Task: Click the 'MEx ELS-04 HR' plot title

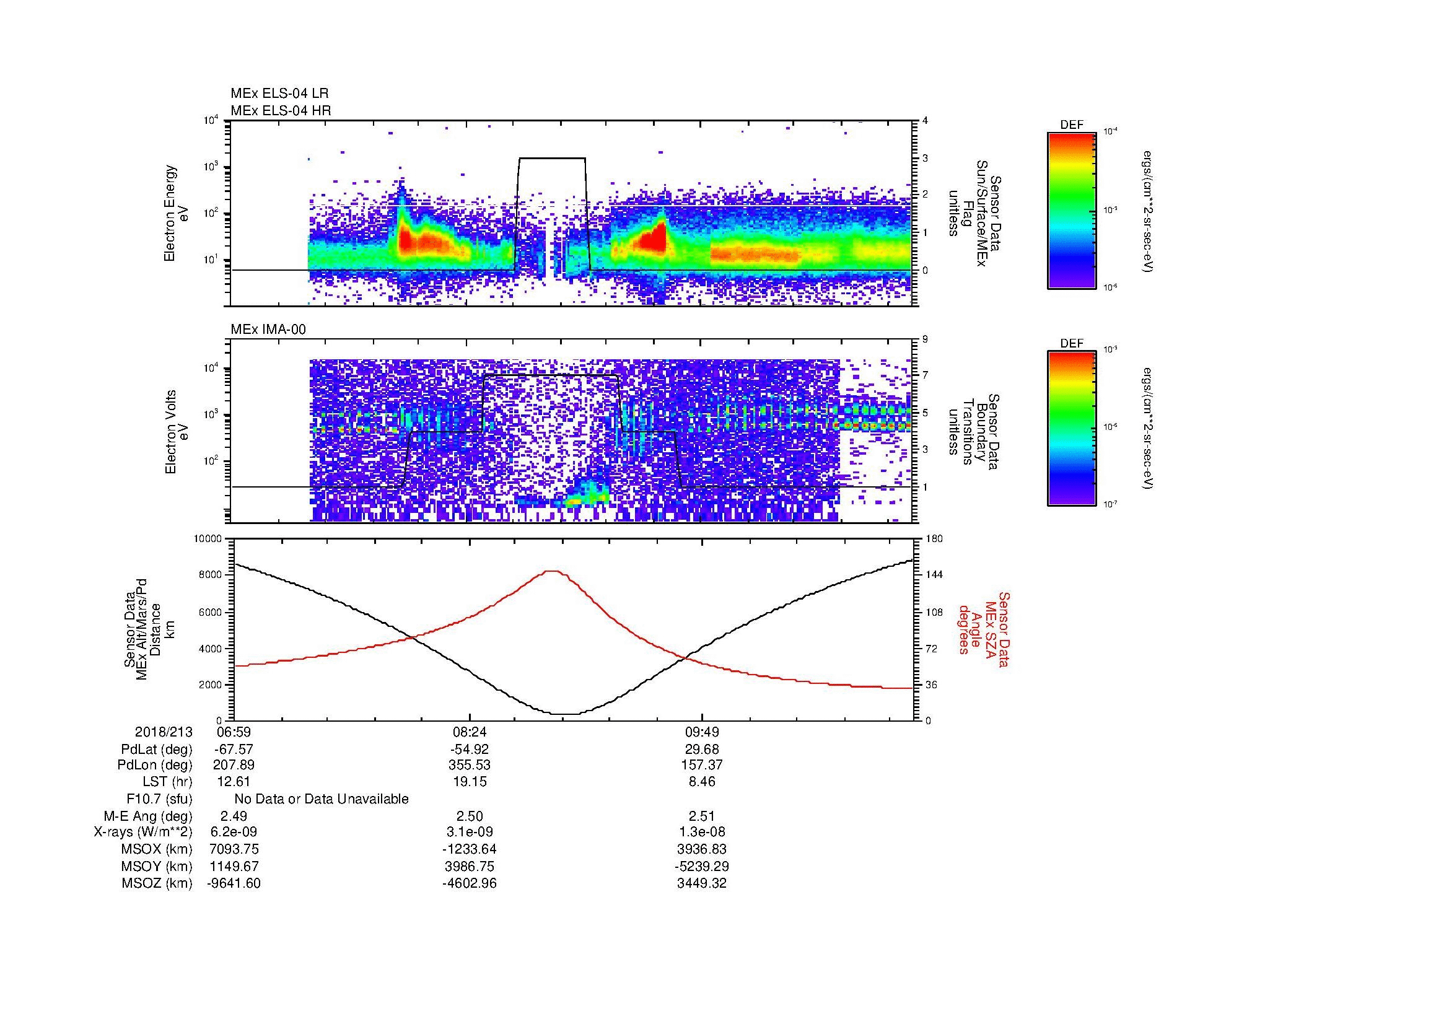Action: click(281, 110)
